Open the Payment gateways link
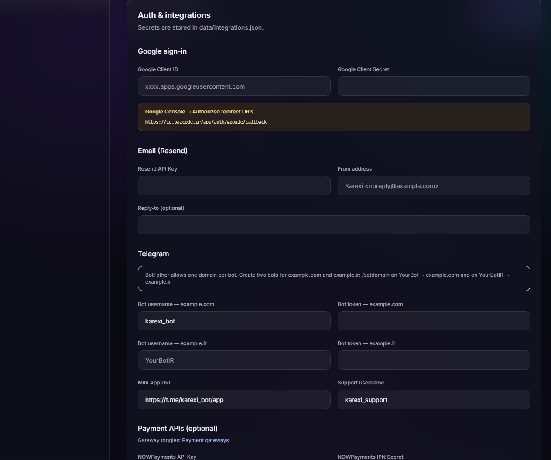 (205, 440)
